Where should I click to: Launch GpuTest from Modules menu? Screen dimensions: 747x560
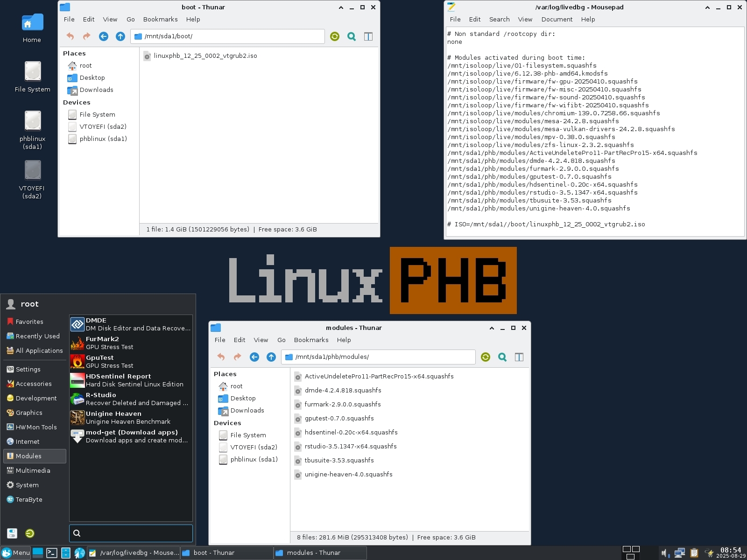(x=131, y=362)
